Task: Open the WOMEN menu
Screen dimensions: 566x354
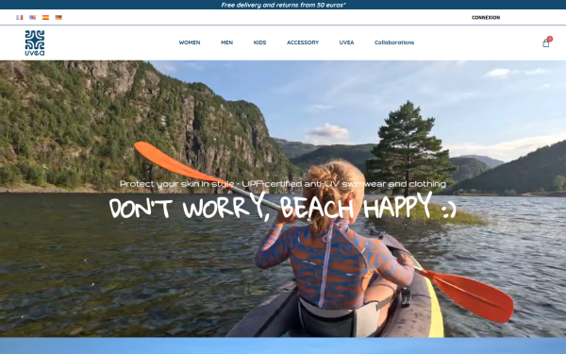Action: coord(190,42)
